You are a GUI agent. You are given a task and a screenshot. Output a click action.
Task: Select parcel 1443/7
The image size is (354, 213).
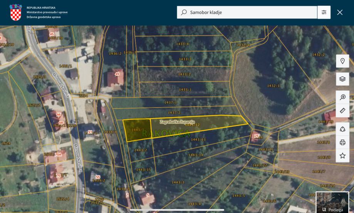click(x=319, y=172)
